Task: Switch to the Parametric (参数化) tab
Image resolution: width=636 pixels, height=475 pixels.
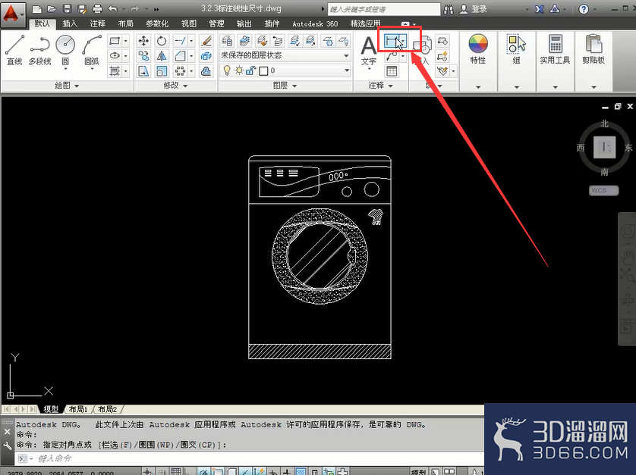Action: tap(157, 24)
